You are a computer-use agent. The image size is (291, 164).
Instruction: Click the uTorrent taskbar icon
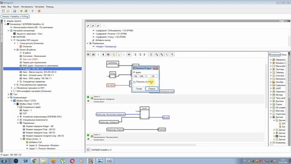(63, 161)
